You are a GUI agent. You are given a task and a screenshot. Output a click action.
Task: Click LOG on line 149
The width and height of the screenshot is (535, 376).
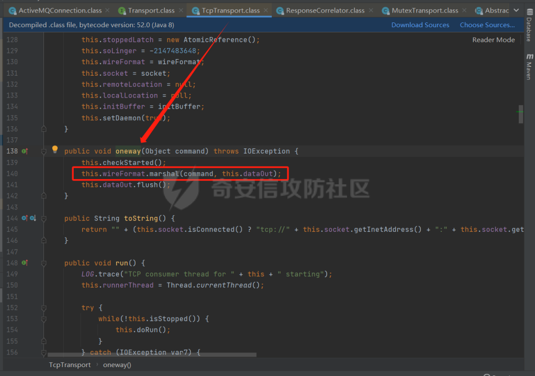point(88,274)
